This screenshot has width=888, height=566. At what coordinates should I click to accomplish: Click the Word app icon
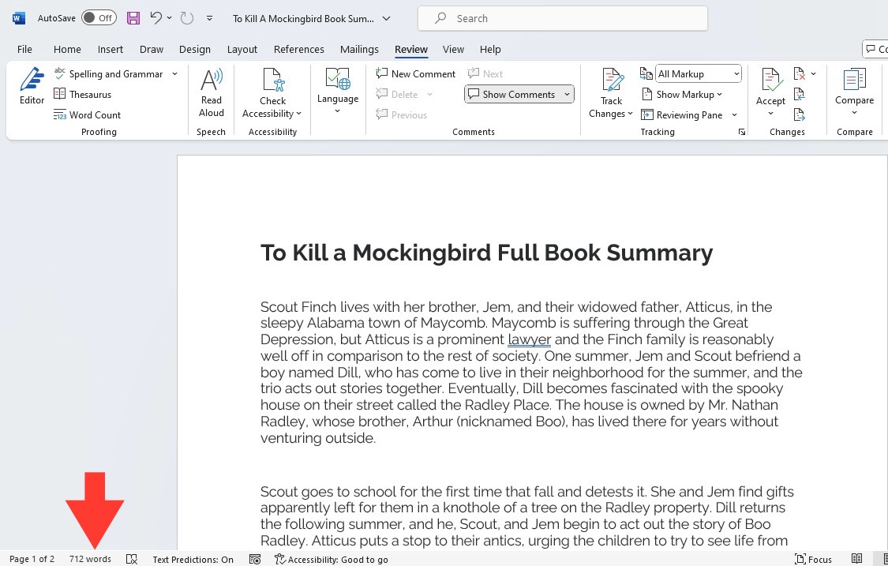[x=19, y=18]
